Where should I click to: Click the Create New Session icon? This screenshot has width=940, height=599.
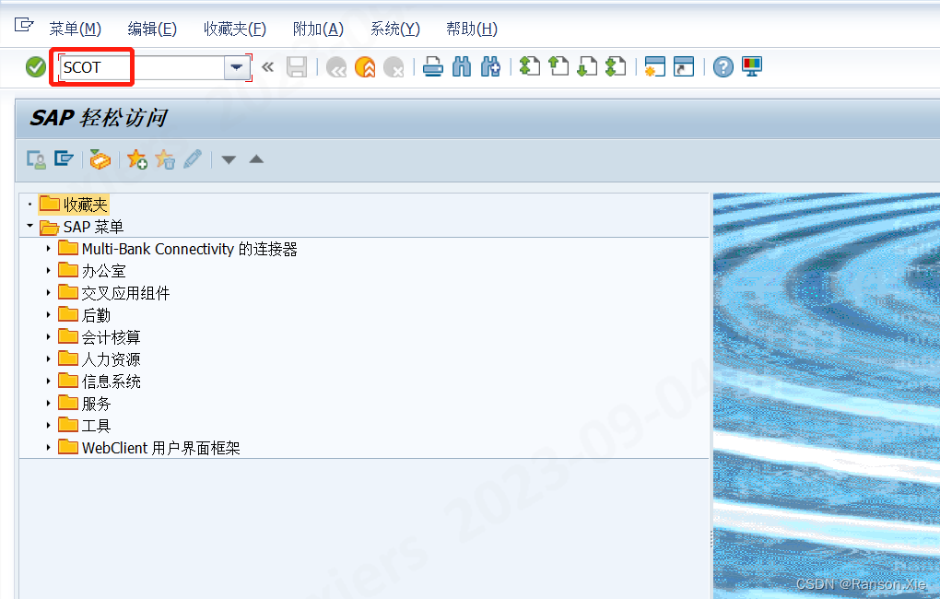654,66
